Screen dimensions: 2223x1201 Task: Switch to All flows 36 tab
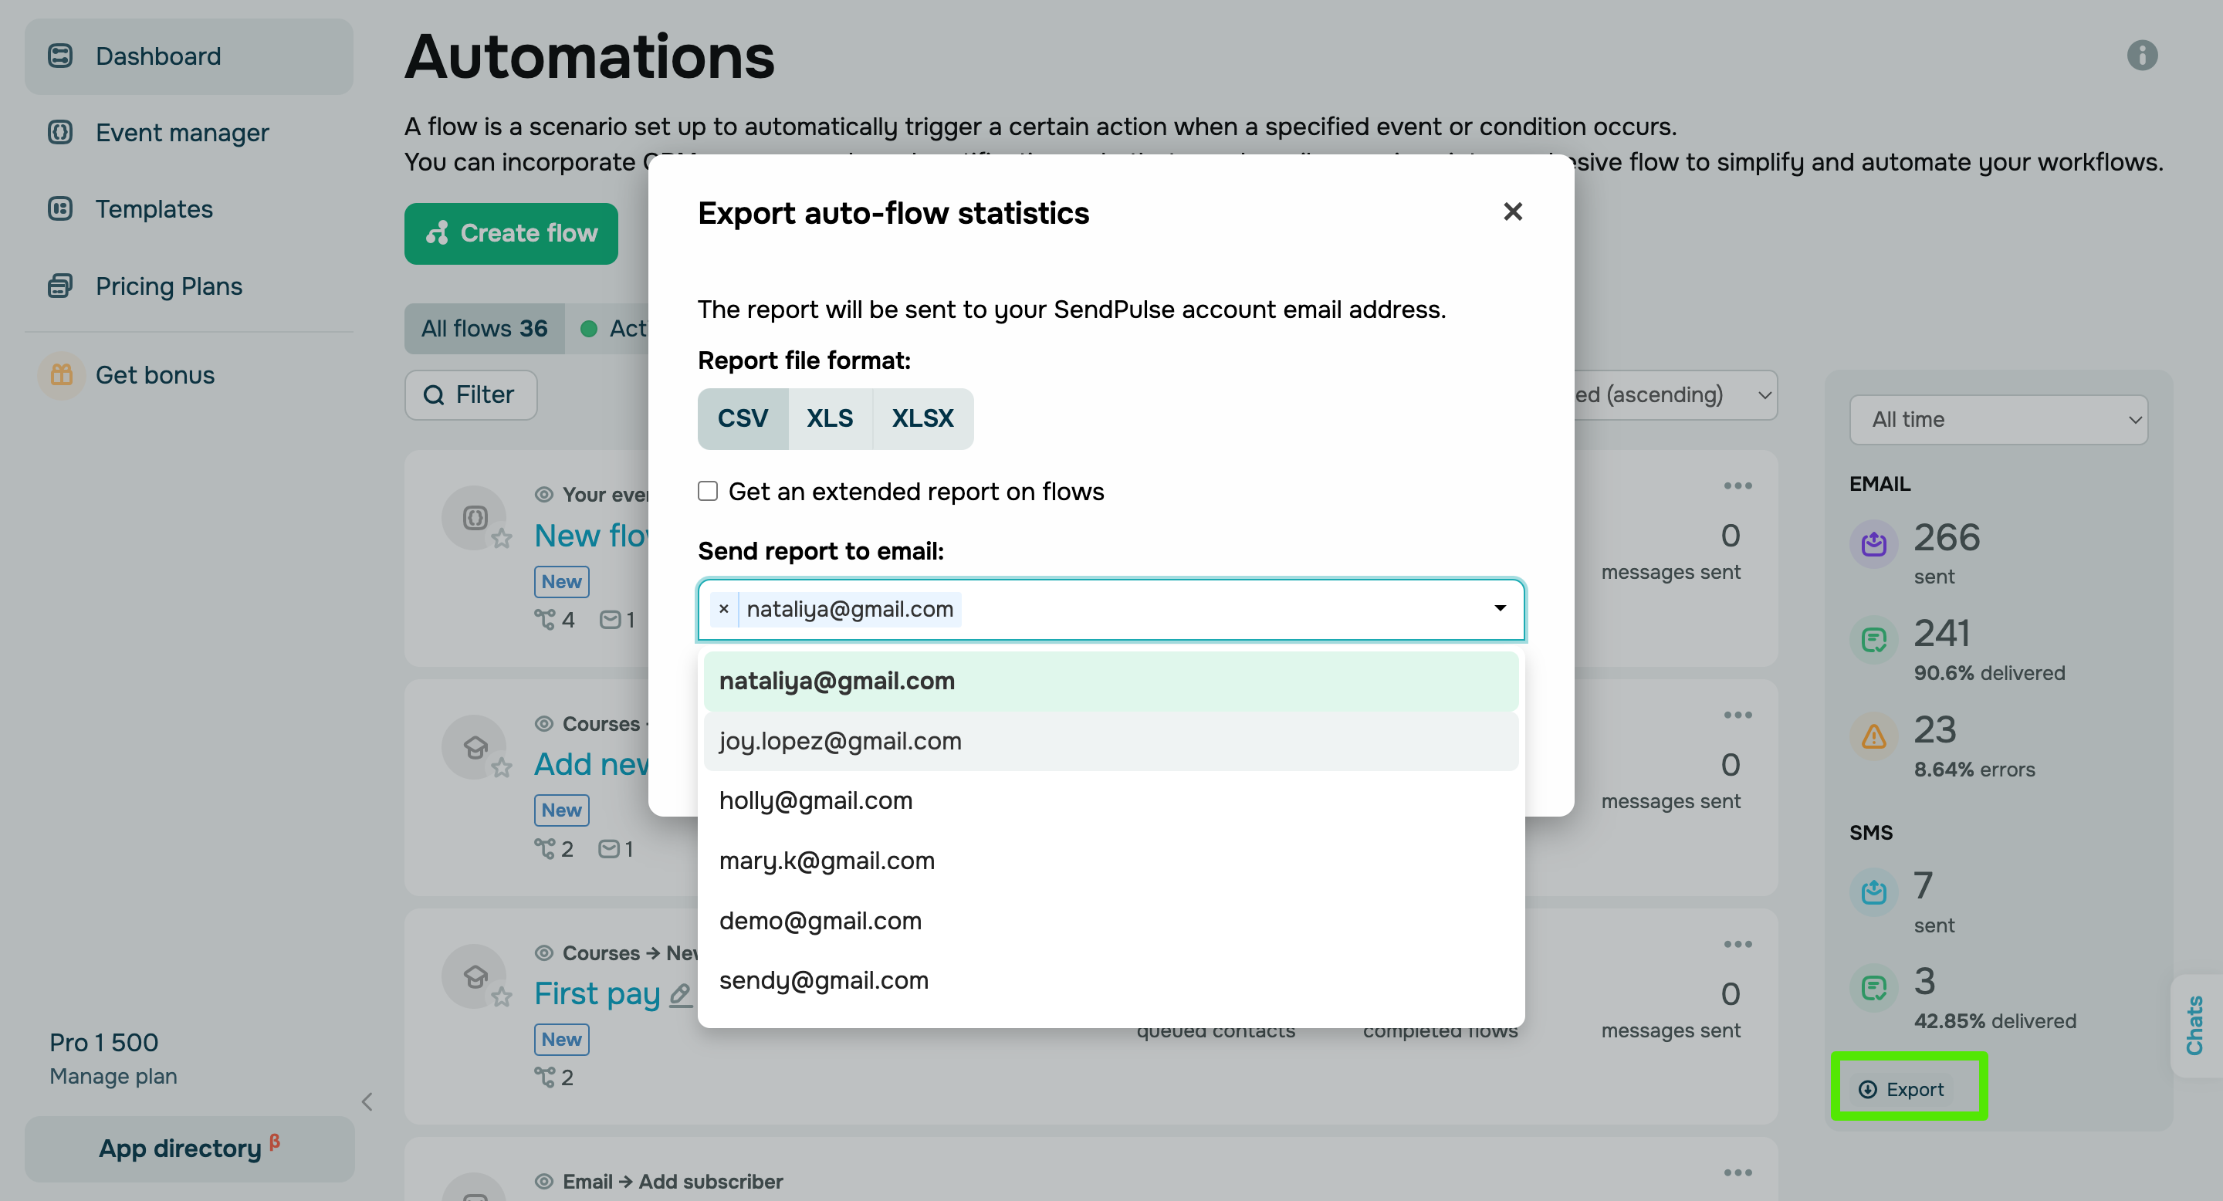pos(484,329)
